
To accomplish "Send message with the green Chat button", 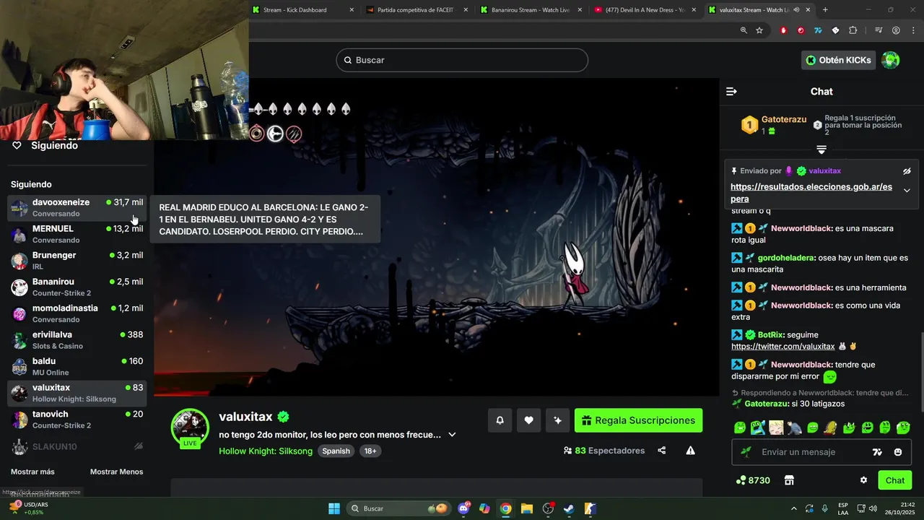I will (x=895, y=480).
